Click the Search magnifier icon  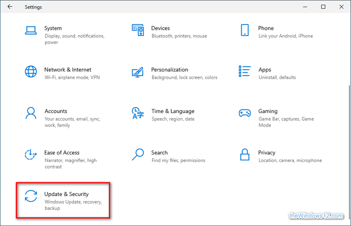(x=138, y=154)
